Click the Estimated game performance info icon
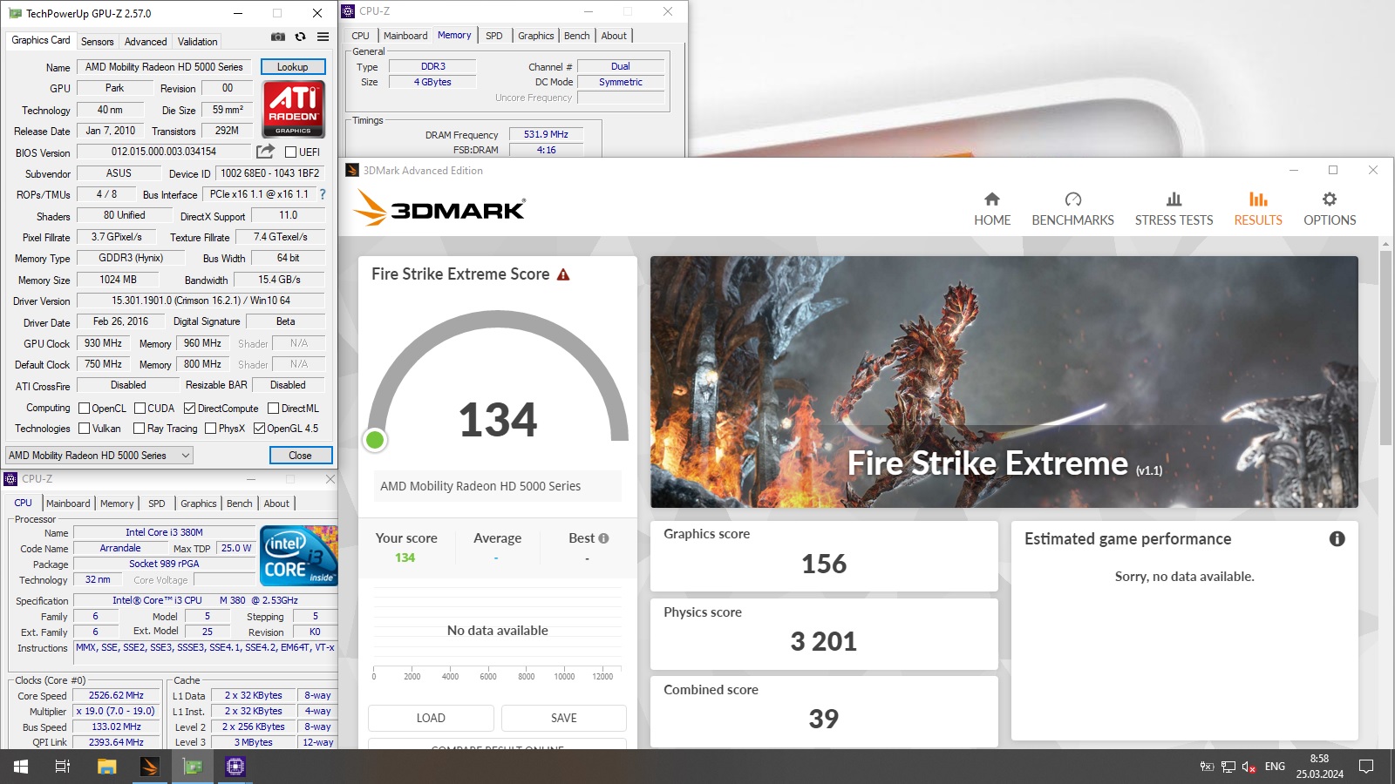 pos(1337,539)
